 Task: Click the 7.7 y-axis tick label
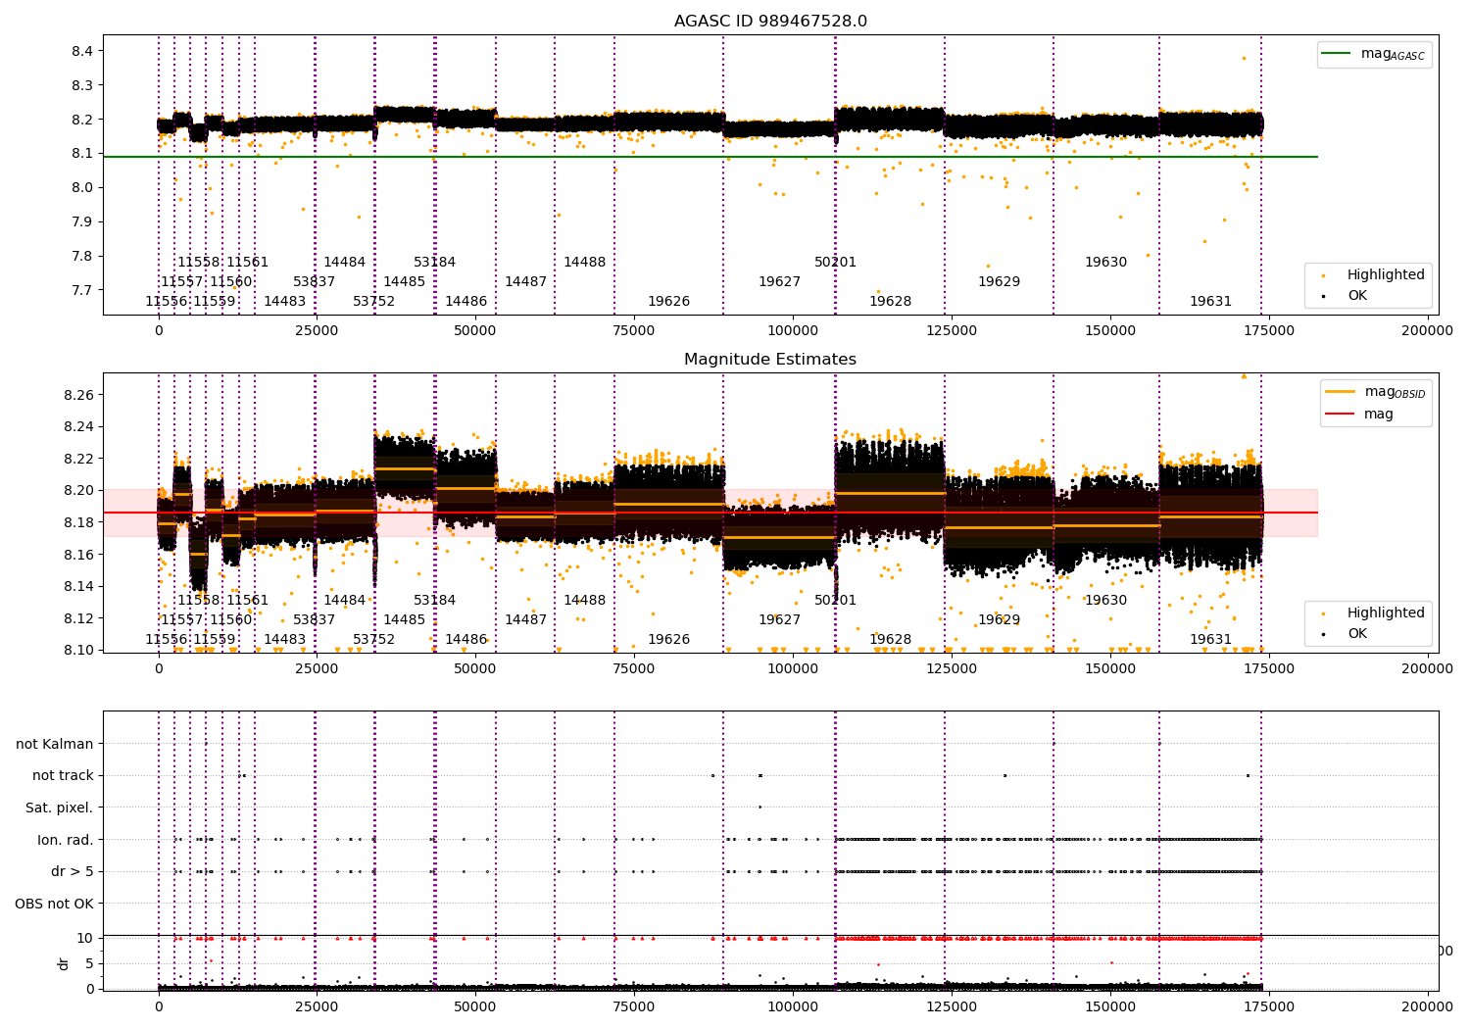[82, 290]
